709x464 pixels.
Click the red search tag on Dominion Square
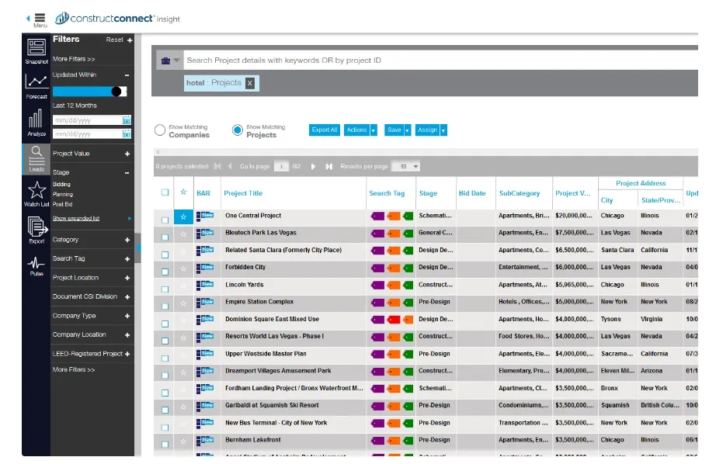tap(394, 320)
